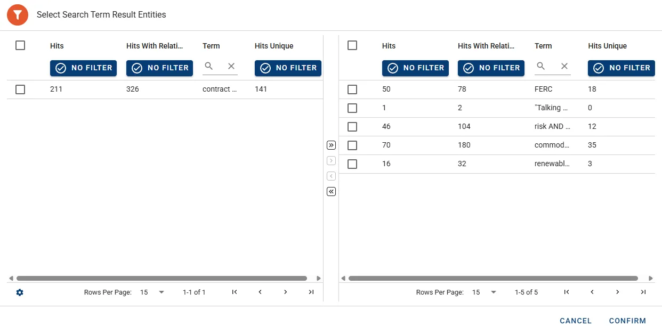The width and height of the screenshot is (662, 334).
Task: Click Hits With Relatives header in right table
Action: coord(486,46)
